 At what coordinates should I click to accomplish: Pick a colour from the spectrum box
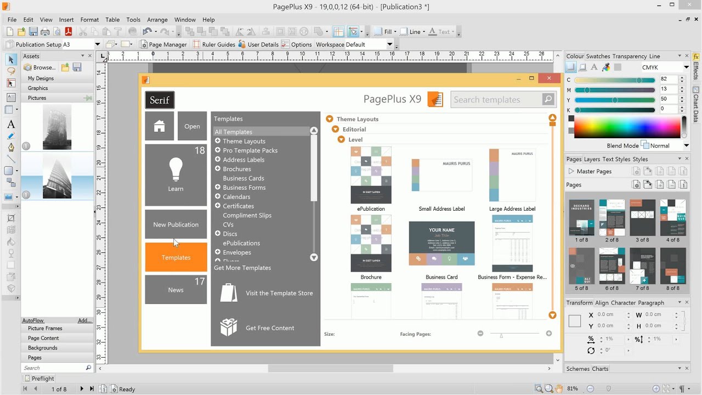[x=628, y=127]
